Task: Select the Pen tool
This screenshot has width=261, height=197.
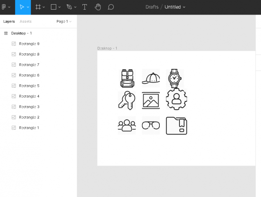Action: (x=69, y=7)
